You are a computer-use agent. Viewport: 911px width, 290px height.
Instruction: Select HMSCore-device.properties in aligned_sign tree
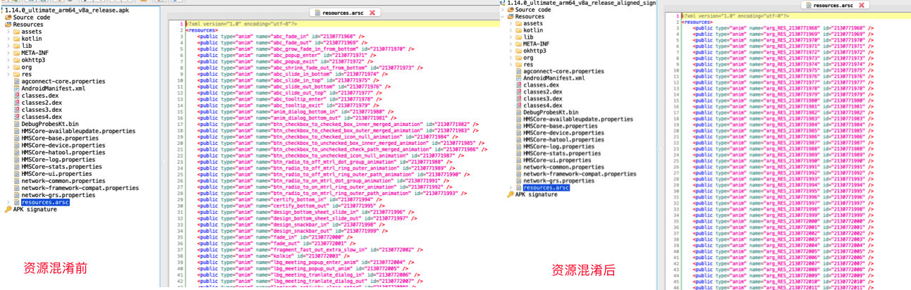click(x=565, y=132)
